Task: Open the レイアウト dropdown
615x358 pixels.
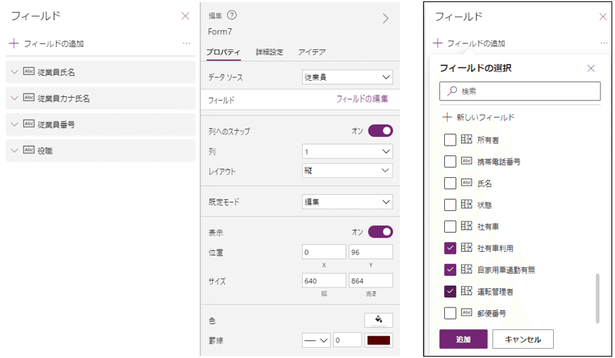Action: [x=347, y=171]
